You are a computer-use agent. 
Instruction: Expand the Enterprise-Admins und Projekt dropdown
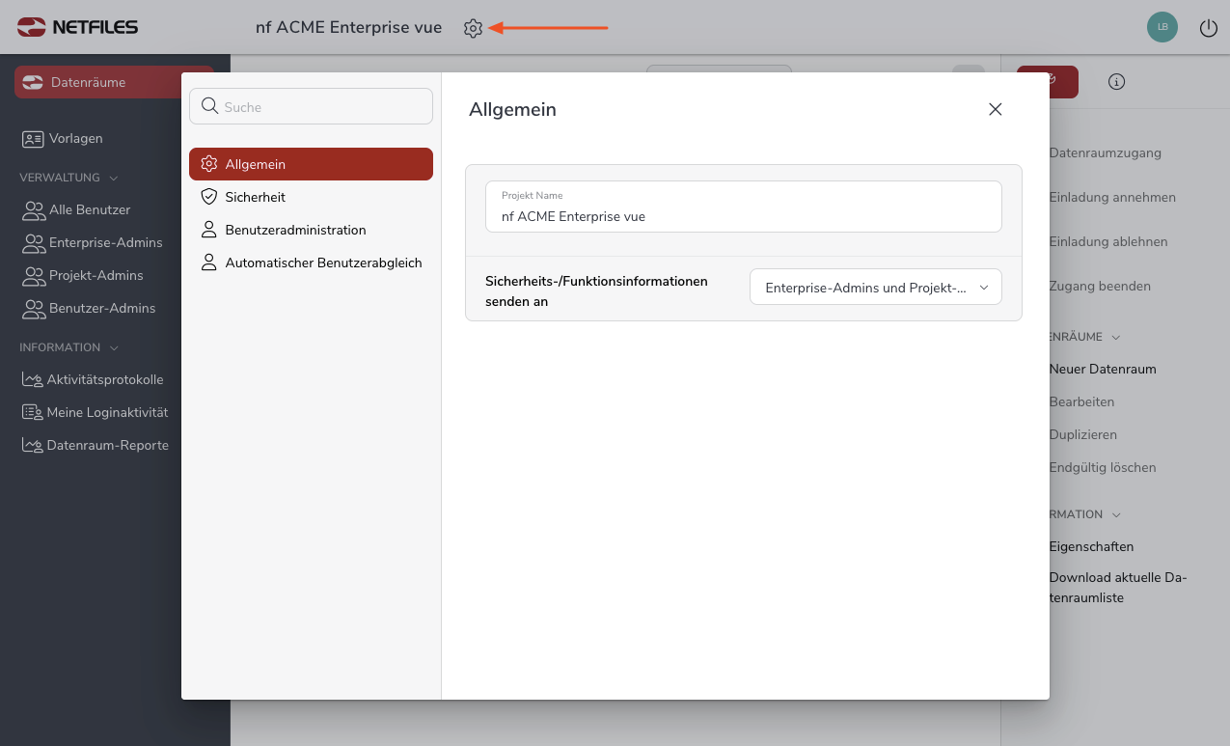[875, 288]
